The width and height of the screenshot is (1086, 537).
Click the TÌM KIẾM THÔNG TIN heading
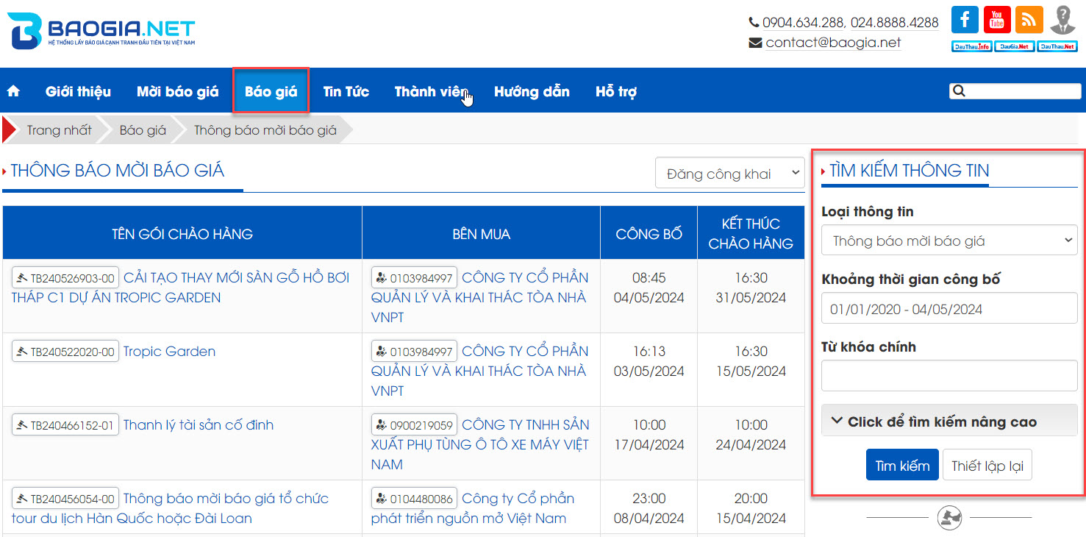pyautogui.click(x=910, y=171)
